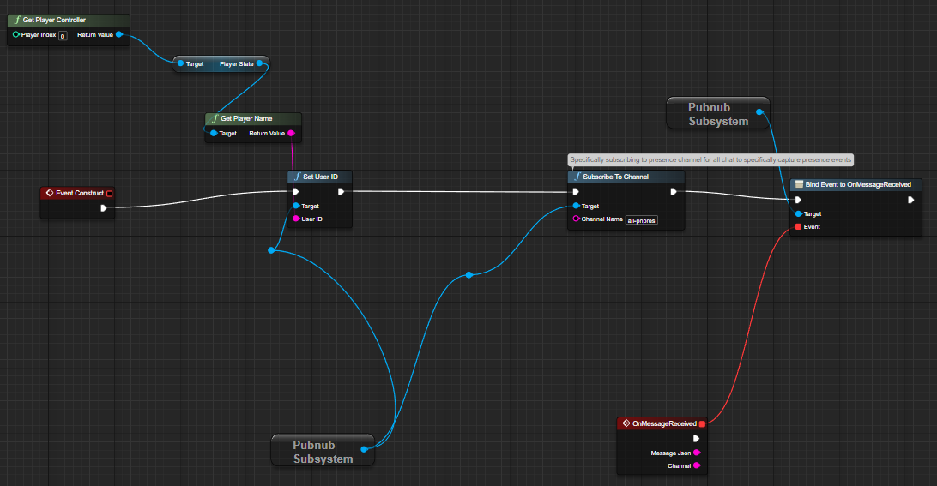This screenshot has height=486, width=937.
Task: Click the OnMessageReceived custom event icon
Action: [626, 423]
